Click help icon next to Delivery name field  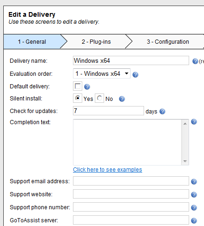(195, 61)
